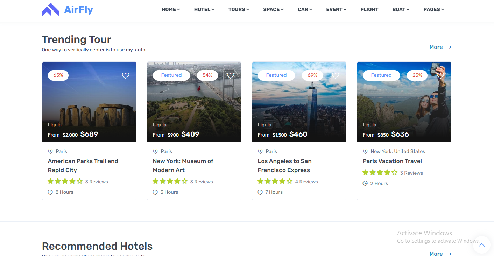
Task: Toggle wishlist heart on New York Museum tour
Action: 231,75
